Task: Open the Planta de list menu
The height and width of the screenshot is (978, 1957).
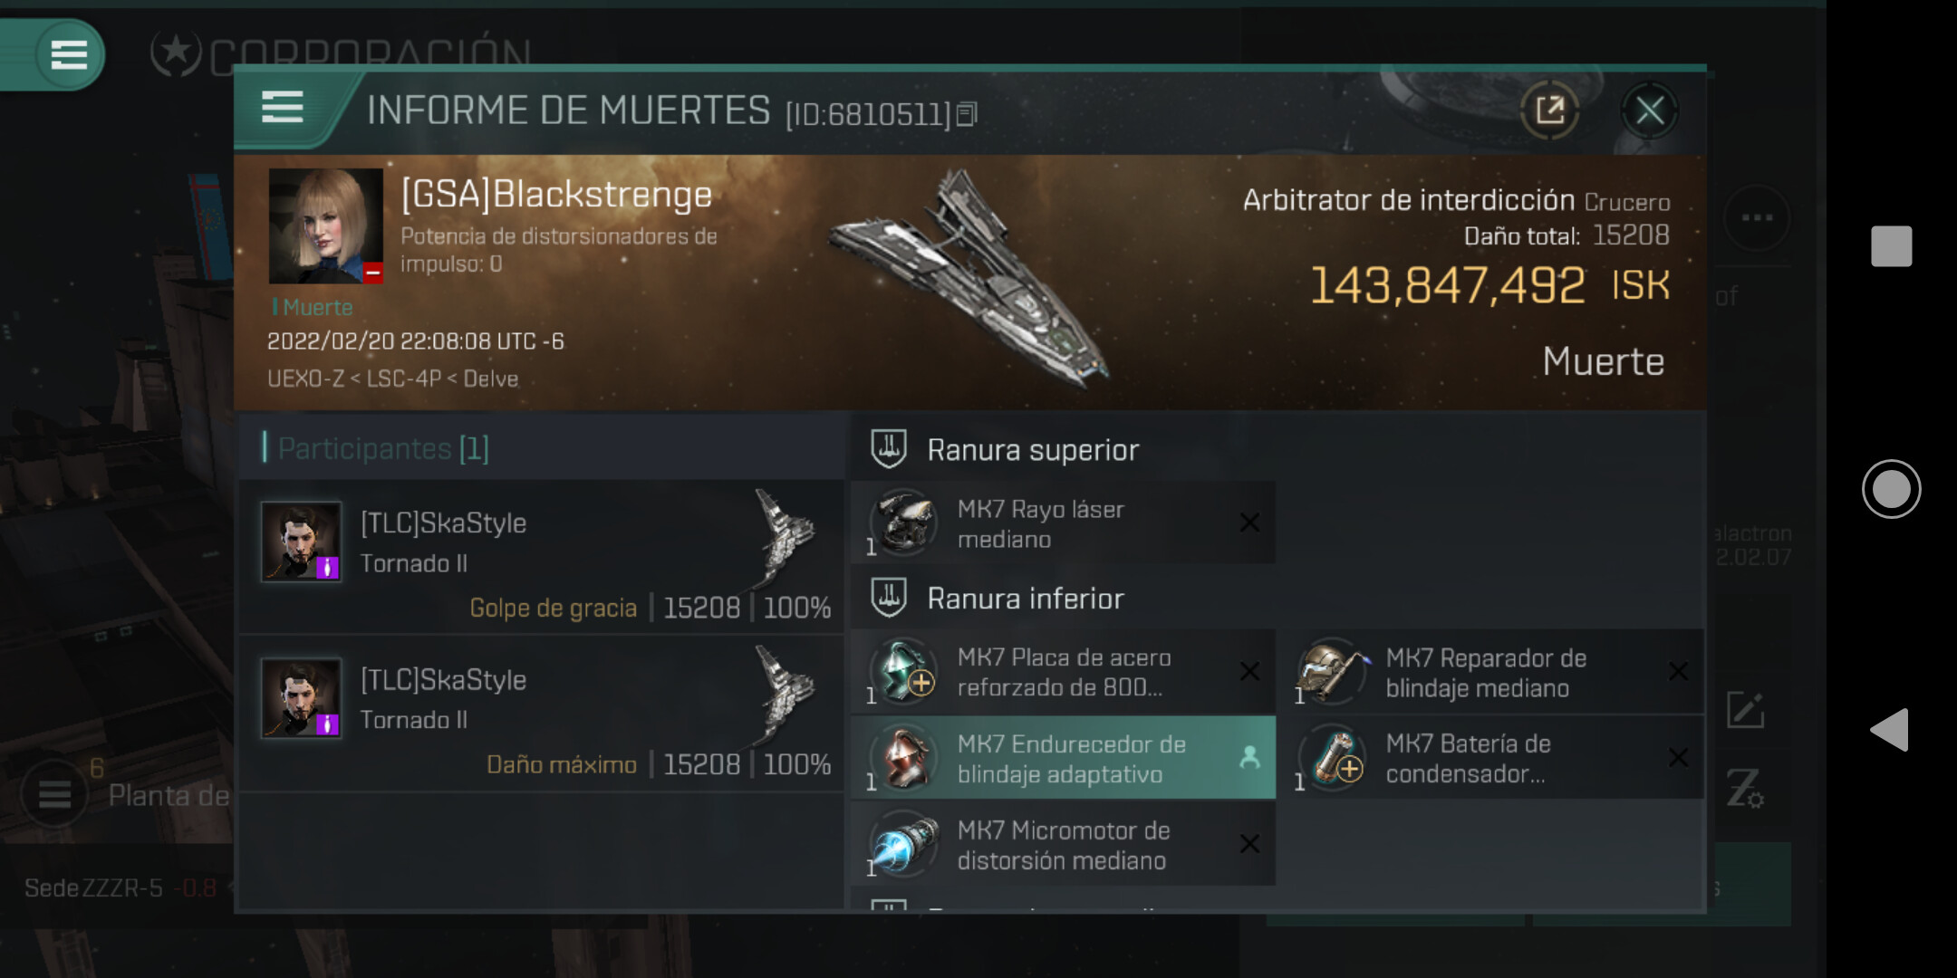Action: [x=54, y=794]
